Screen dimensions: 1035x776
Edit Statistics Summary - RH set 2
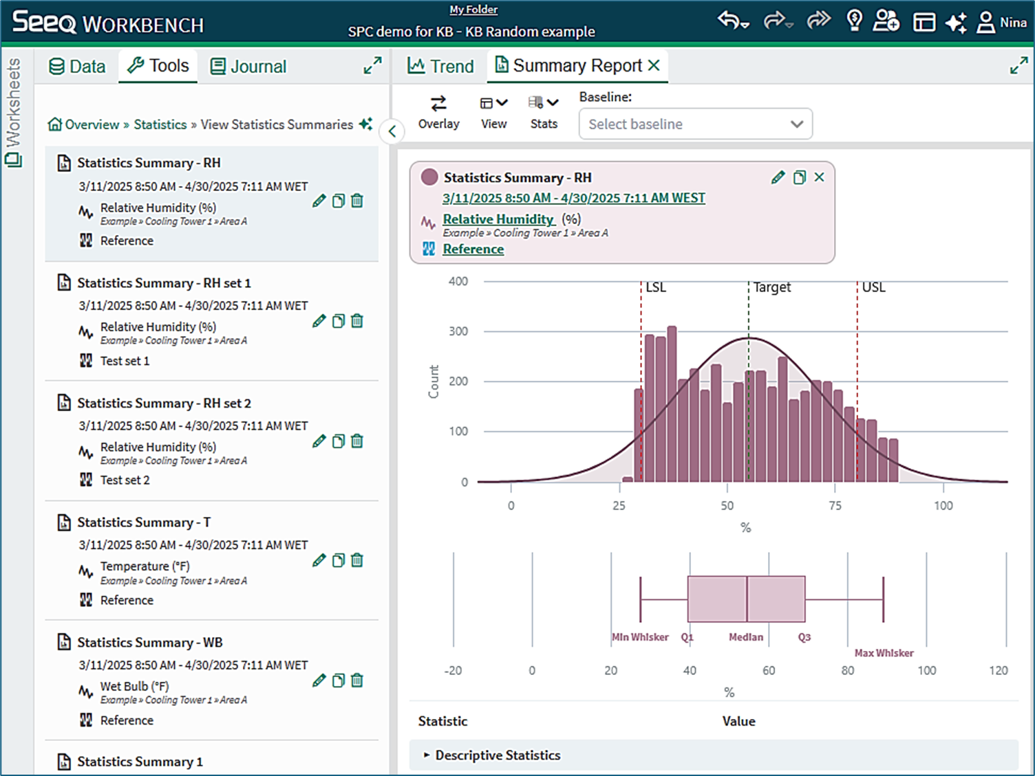319,441
